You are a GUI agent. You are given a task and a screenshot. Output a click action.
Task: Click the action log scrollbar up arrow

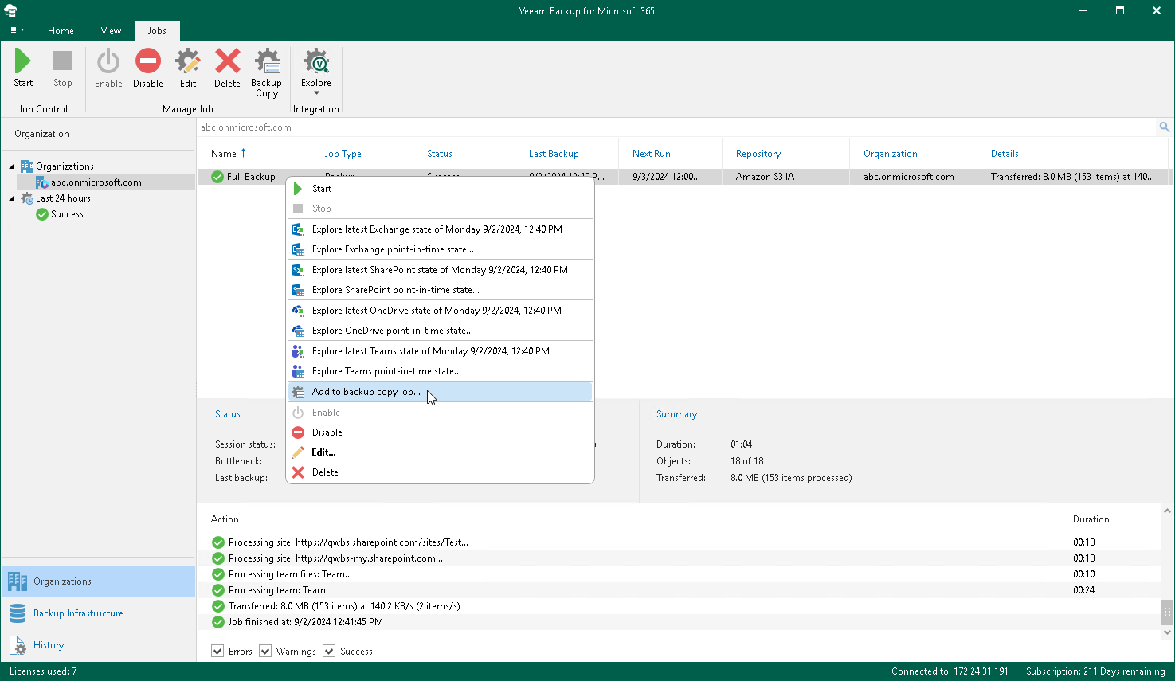pyautogui.click(x=1167, y=511)
